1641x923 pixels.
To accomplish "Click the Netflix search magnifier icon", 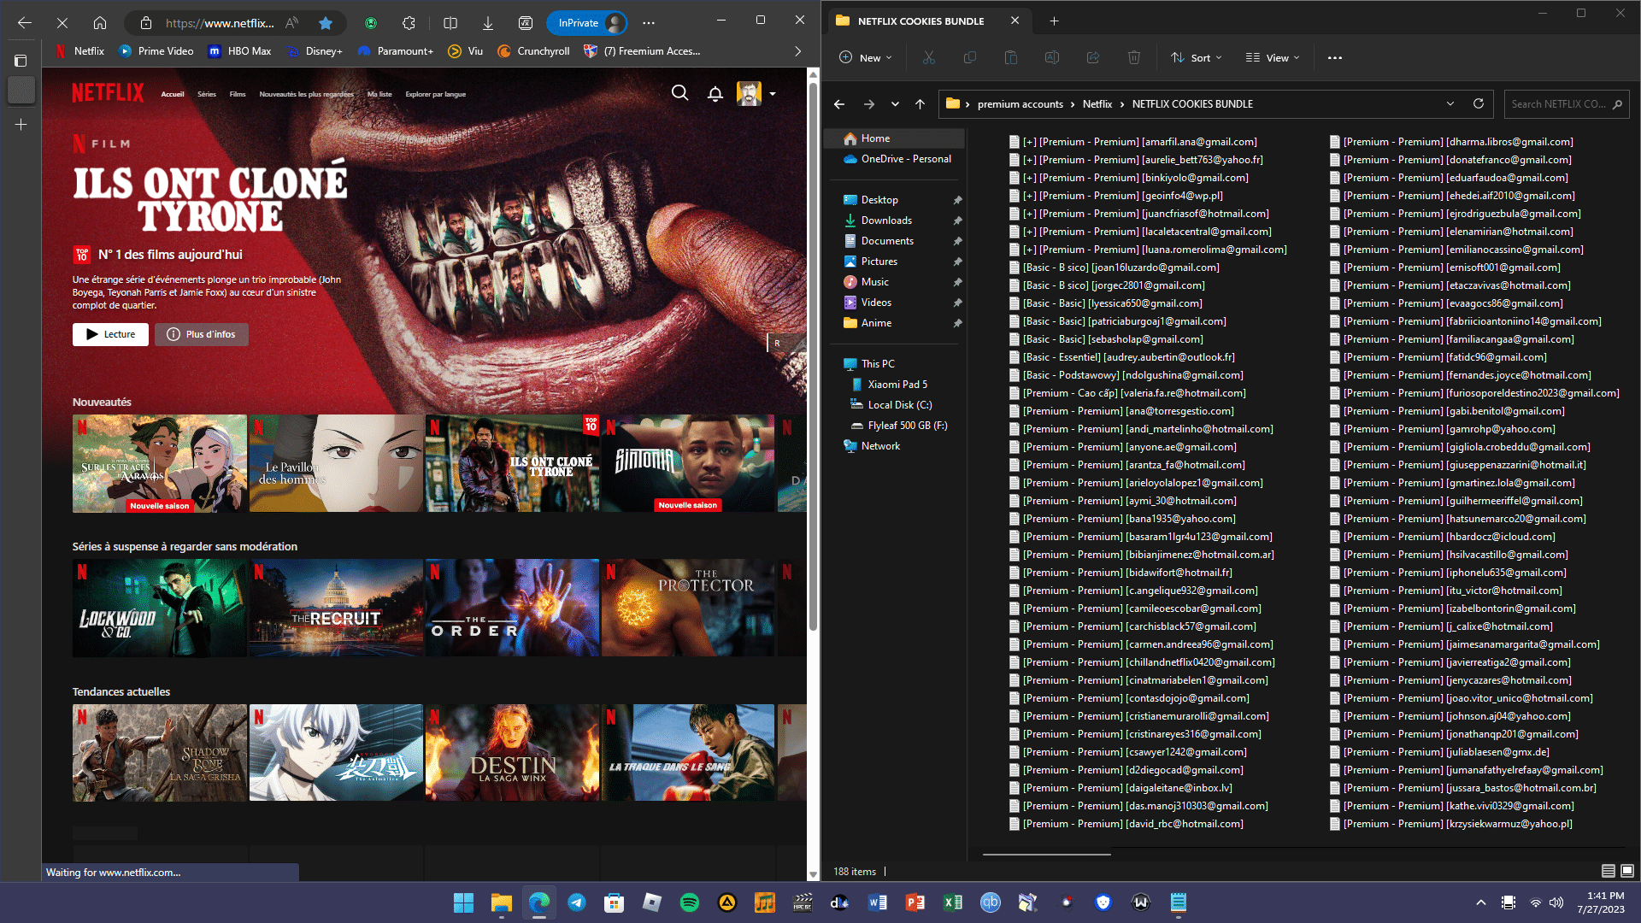I will pyautogui.click(x=679, y=93).
